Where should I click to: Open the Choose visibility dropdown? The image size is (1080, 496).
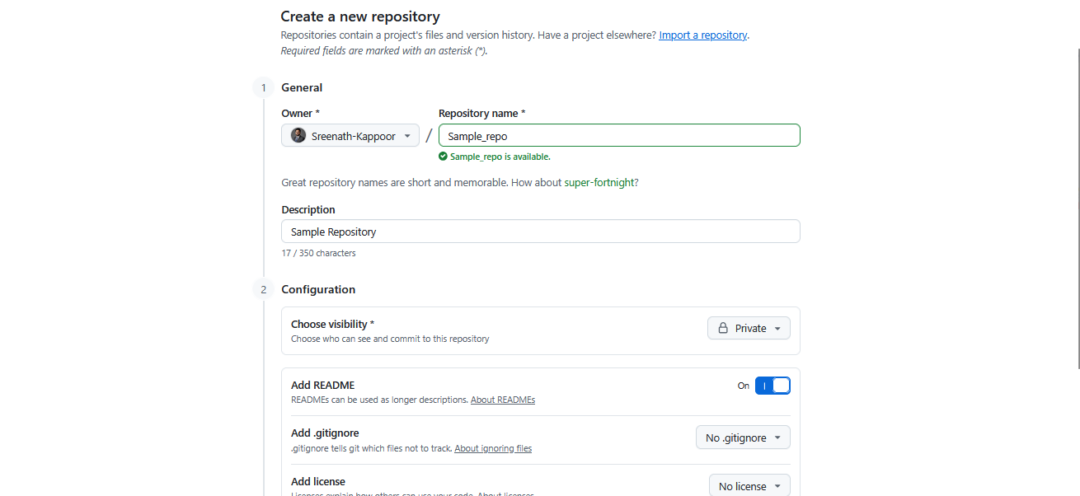pos(749,328)
